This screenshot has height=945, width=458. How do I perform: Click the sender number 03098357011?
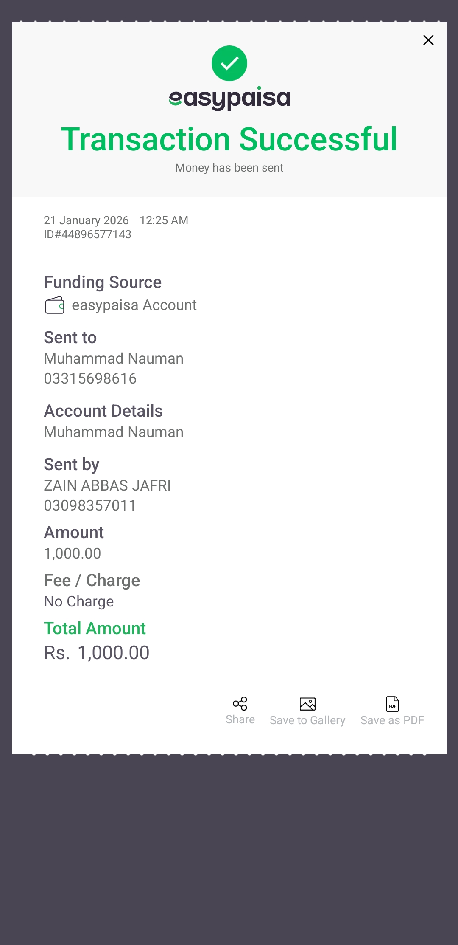point(90,505)
